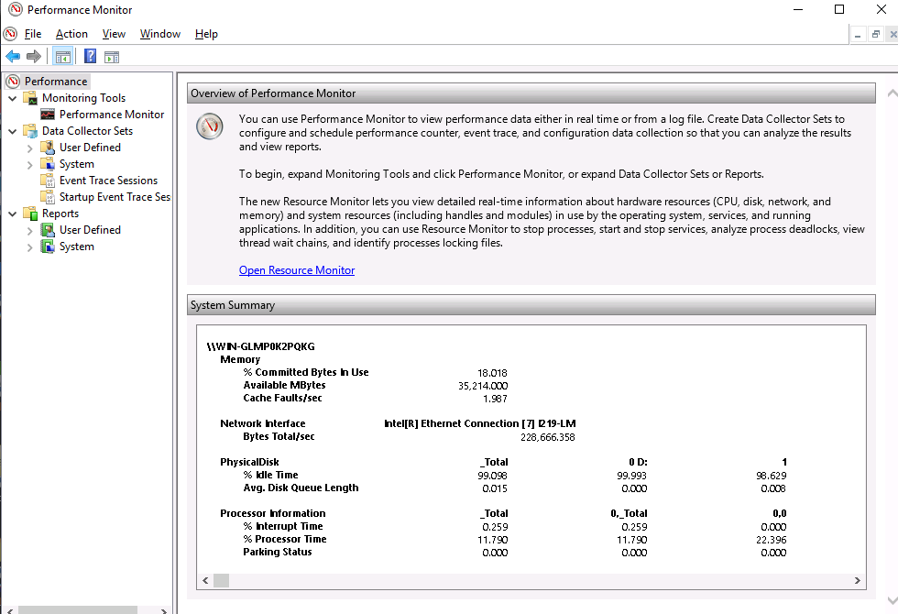Click the Data Collector Sets folder icon
The height and width of the screenshot is (614, 898).
30,130
